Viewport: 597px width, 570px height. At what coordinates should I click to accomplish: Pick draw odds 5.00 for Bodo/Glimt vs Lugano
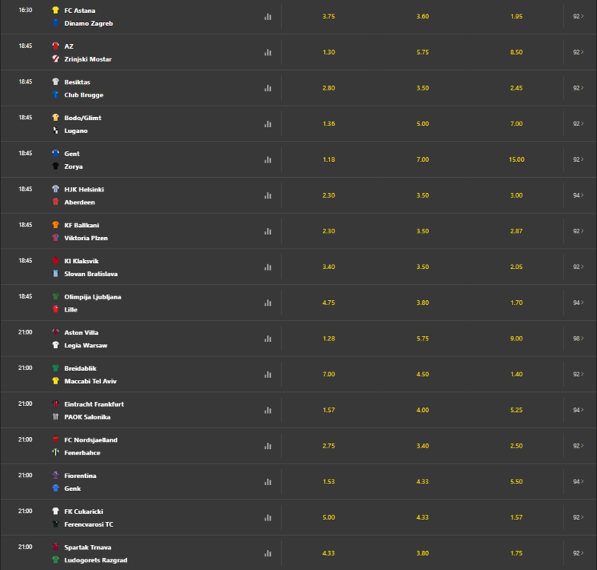[423, 124]
